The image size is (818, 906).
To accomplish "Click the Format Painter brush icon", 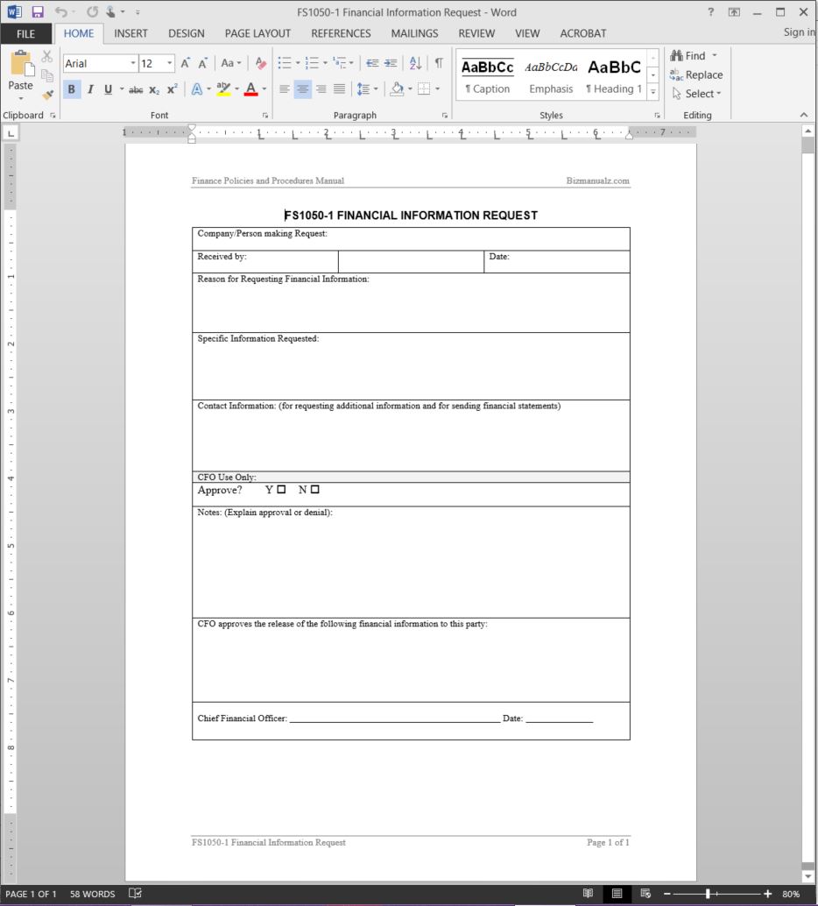I will coord(48,94).
